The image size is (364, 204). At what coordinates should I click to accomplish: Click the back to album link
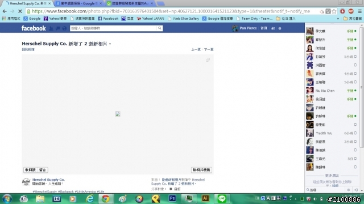pyautogui.click(x=28, y=49)
